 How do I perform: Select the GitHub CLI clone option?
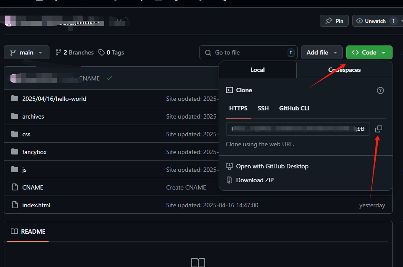point(294,108)
